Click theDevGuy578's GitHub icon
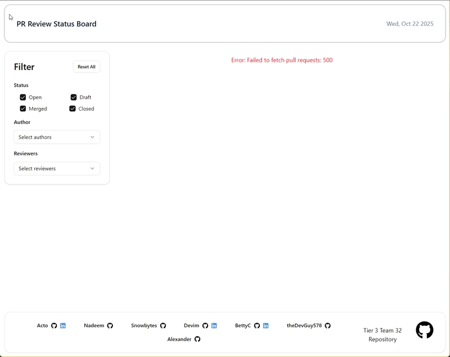Viewport: 450px width, 357px height. pyautogui.click(x=328, y=326)
